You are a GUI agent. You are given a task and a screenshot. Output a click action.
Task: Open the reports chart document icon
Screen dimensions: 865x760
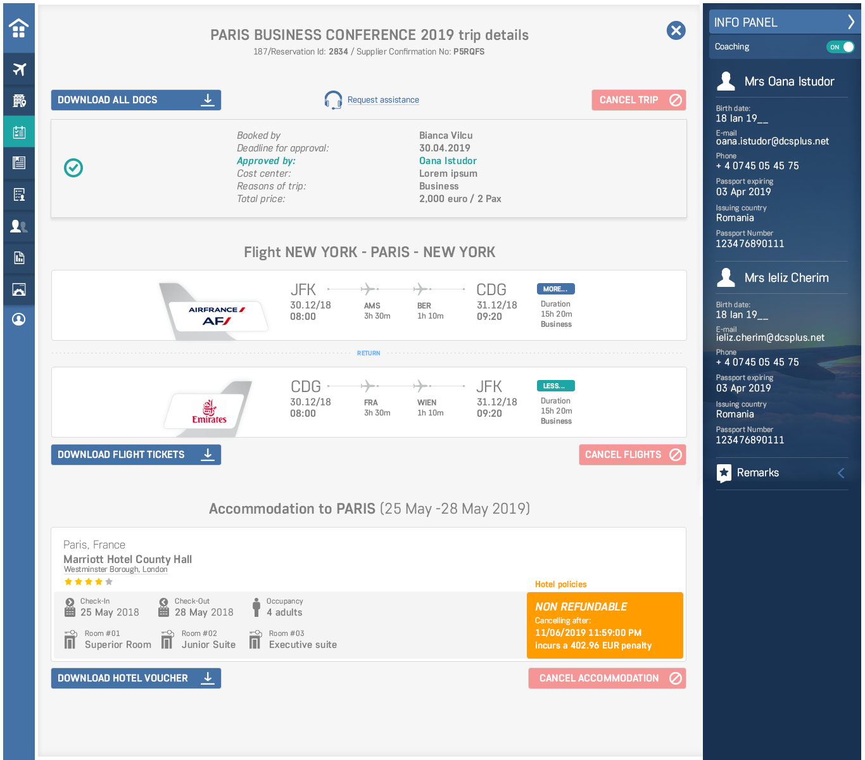pos(19,257)
